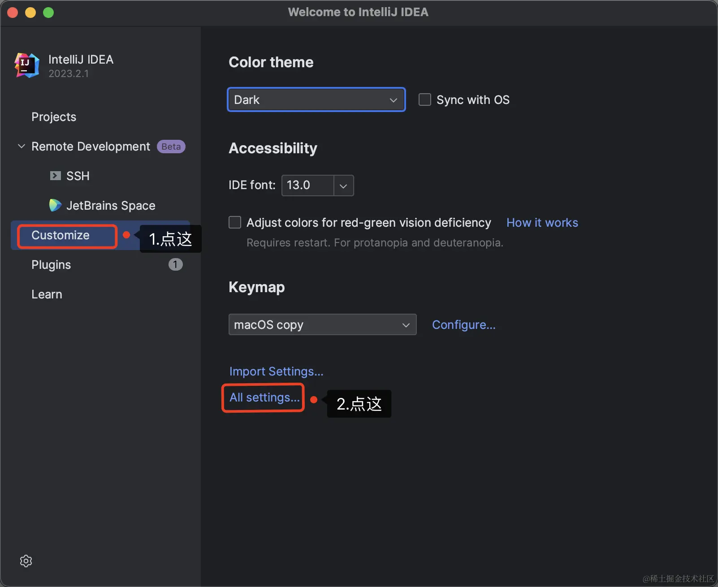The height and width of the screenshot is (587, 718).
Task: Select JetBrains Space under Remote Development
Action: [x=111, y=206]
